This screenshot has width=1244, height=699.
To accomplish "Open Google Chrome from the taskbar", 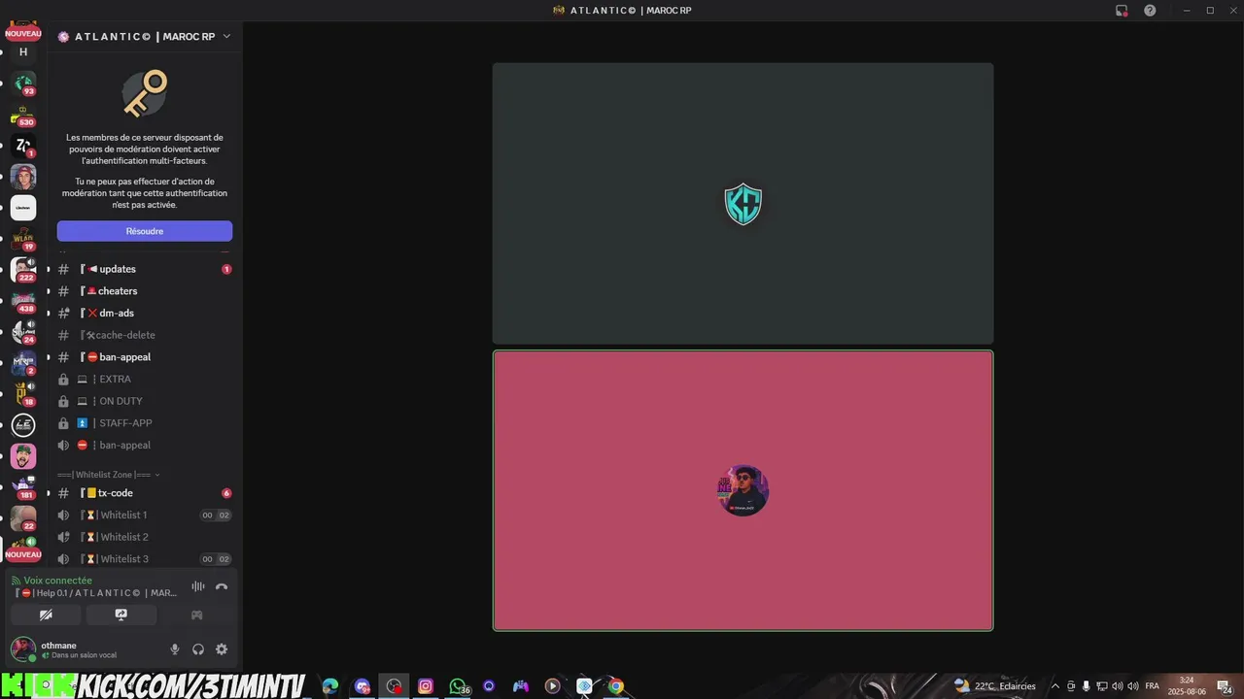I will 615,686.
